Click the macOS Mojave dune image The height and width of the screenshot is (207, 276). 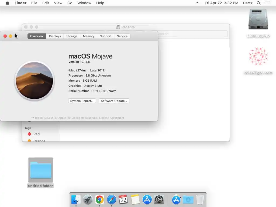coord(34,81)
